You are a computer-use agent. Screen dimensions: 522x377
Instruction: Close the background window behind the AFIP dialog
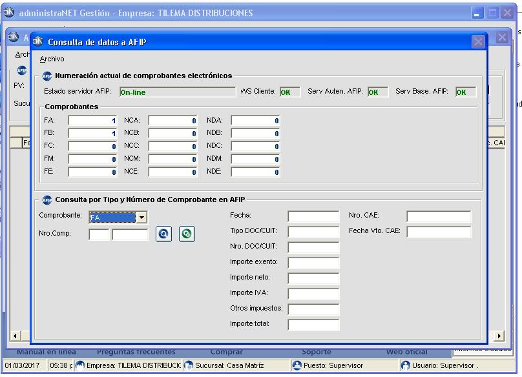(502, 37)
